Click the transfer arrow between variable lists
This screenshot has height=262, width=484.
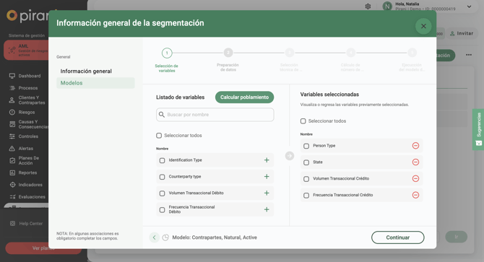pyautogui.click(x=290, y=156)
